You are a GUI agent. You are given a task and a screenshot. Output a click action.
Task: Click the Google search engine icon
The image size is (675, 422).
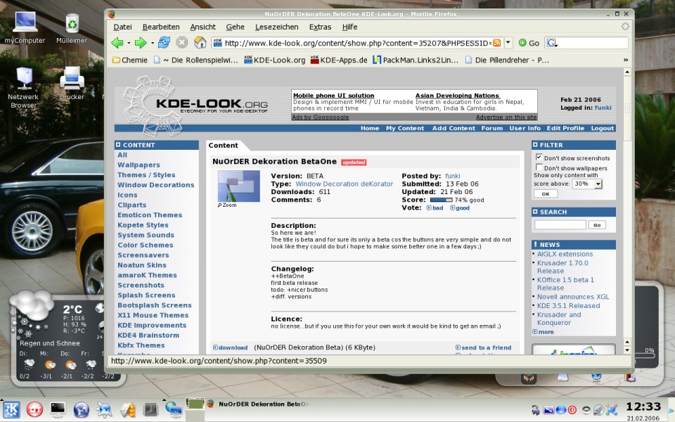pos(551,43)
